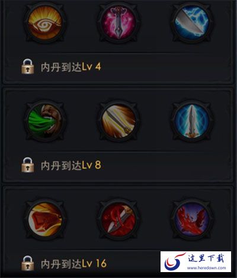Select the orange swirling eye skill icon

pyautogui.click(x=45, y=23)
